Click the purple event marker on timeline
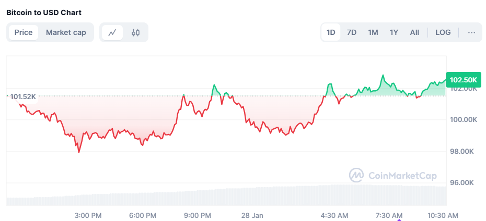 400,219
